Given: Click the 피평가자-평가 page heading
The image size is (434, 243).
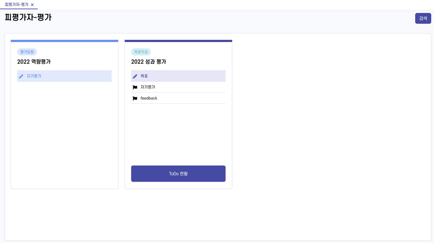Looking at the screenshot, I should point(28,17).
